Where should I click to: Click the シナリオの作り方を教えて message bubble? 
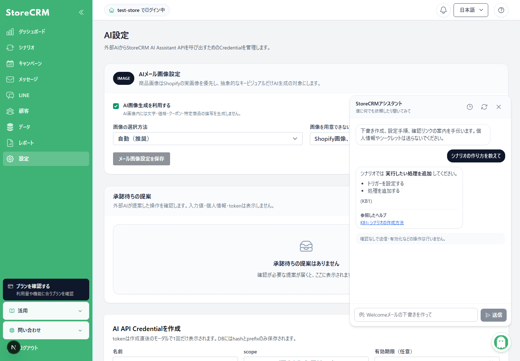click(476, 156)
